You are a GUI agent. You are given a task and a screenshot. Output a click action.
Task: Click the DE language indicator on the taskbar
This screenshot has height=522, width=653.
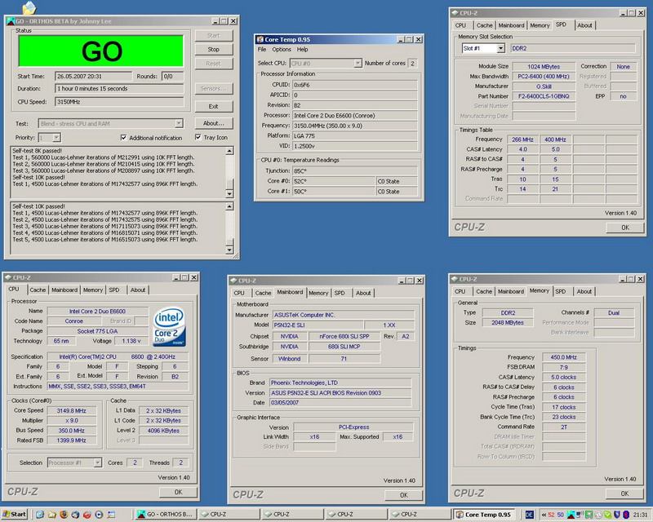pyautogui.click(x=529, y=515)
